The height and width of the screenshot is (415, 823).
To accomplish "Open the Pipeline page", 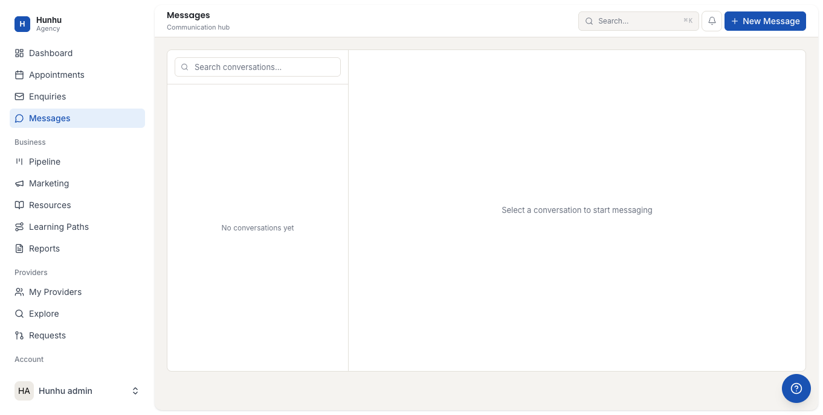I will click(x=77, y=162).
